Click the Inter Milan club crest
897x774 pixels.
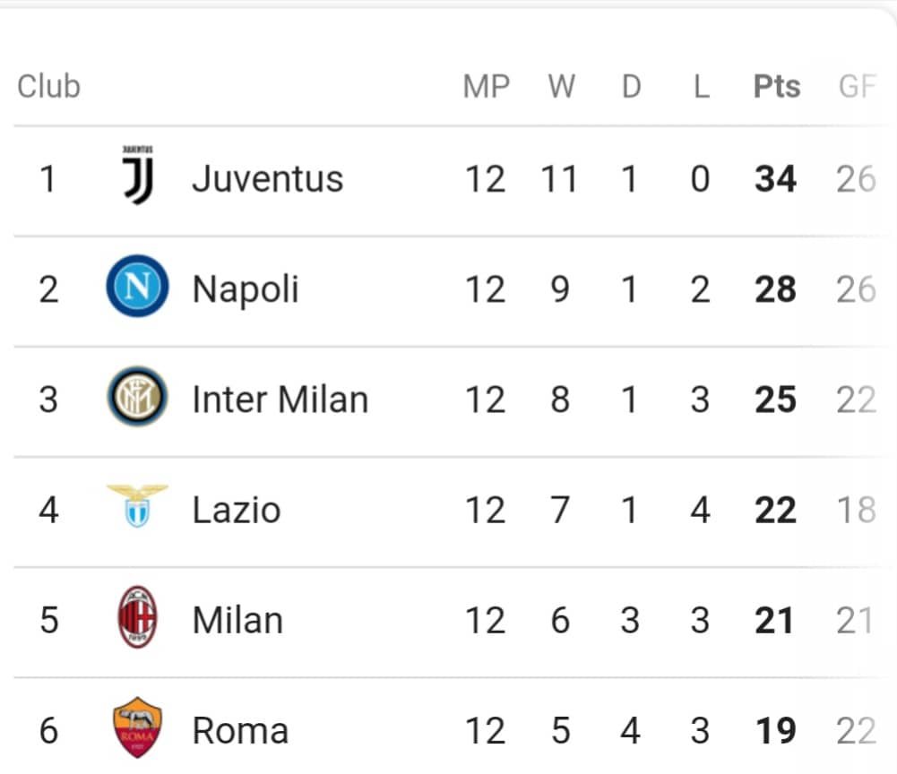coord(137,397)
